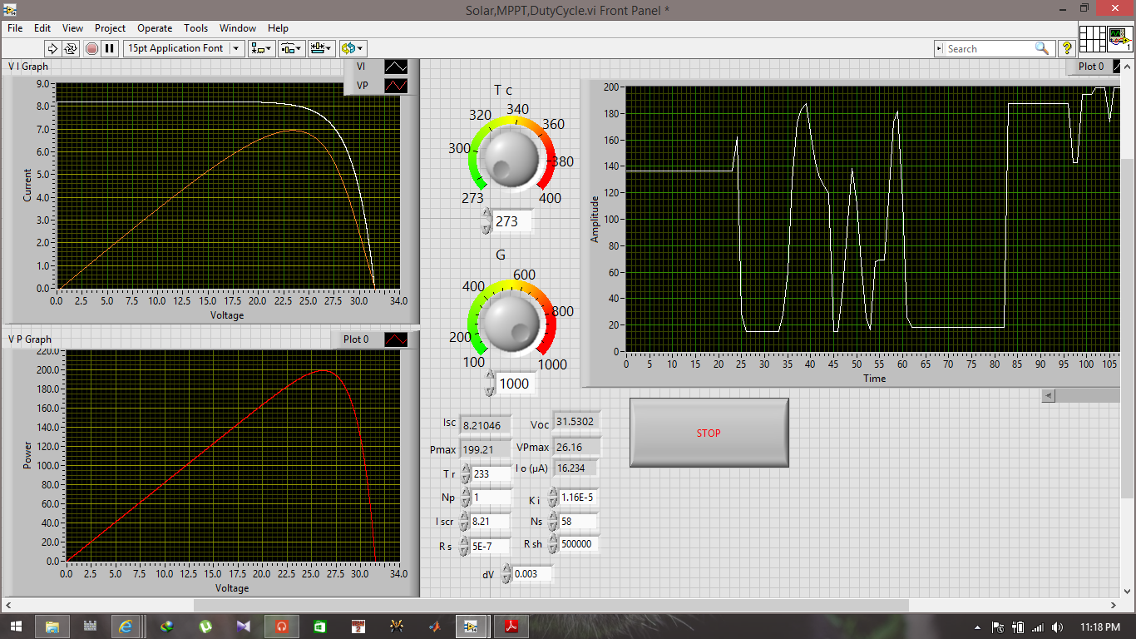Open the Window menu
This screenshot has height=639, width=1136.
[238, 27]
